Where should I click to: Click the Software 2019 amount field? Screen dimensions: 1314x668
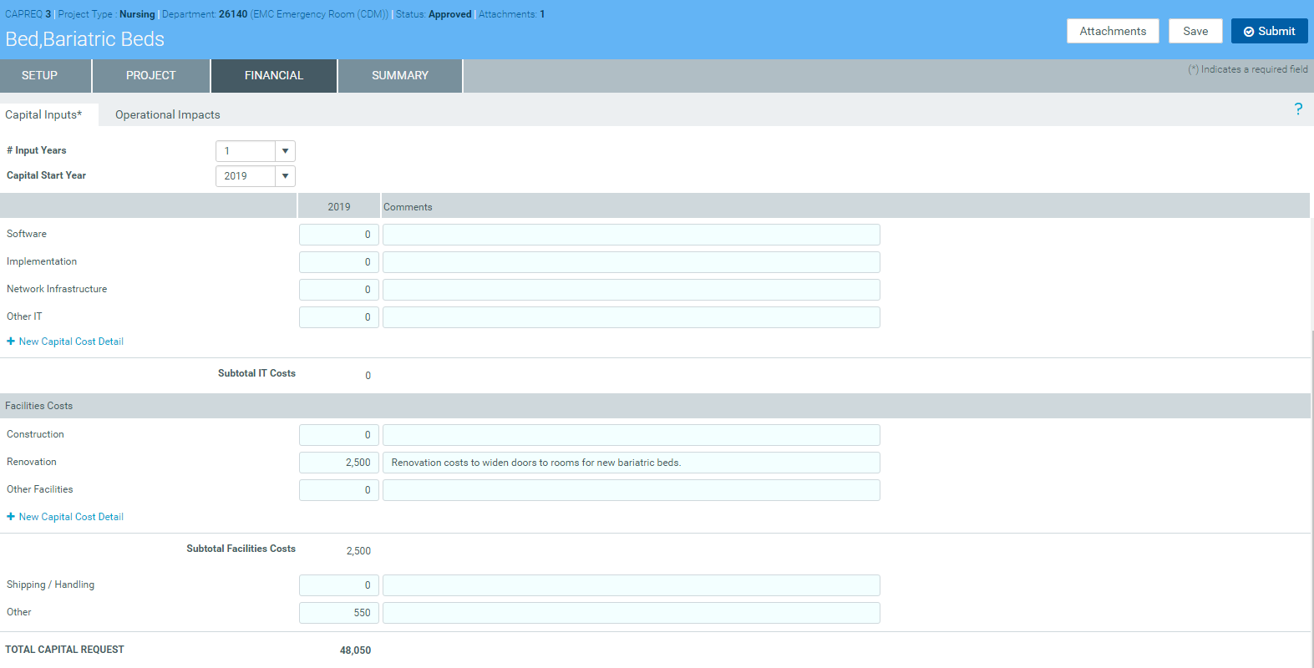click(x=339, y=235)
